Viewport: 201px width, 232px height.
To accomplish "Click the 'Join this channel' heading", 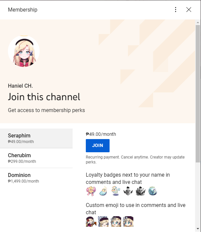I will (x=44, y=97).
